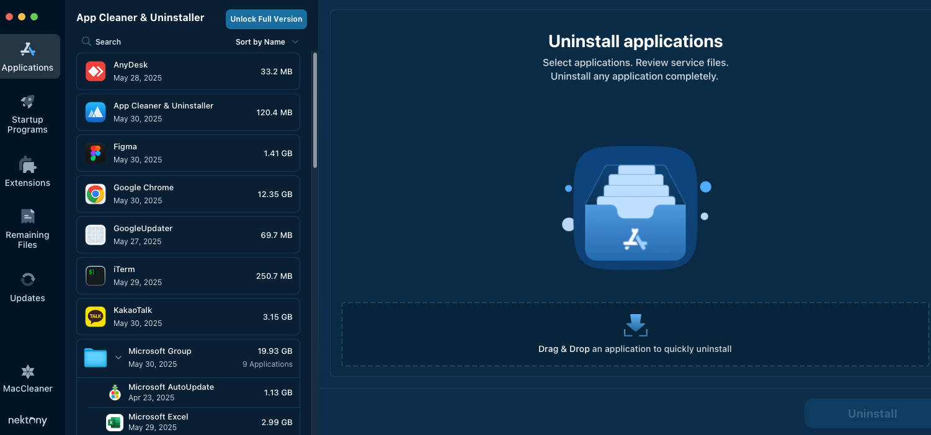Image resolution: width=931 pixels, height=435 pixels.
Task: Click the AnyDesk app icon
Action: tap(96, 71)
